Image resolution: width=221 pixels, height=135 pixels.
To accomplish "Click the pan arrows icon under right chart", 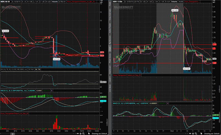I will (190, 134).
